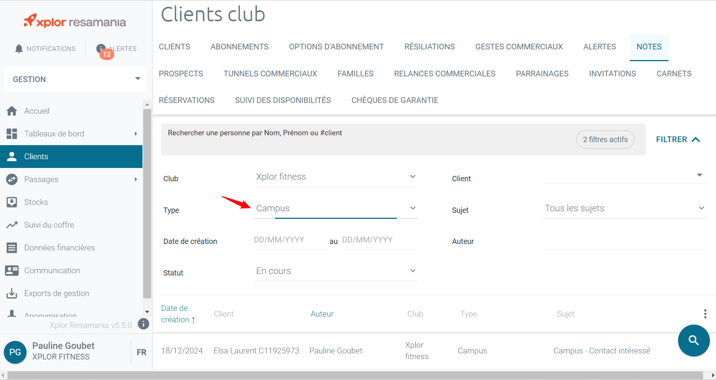Click the round search magnifier button

tap(694, 340)
